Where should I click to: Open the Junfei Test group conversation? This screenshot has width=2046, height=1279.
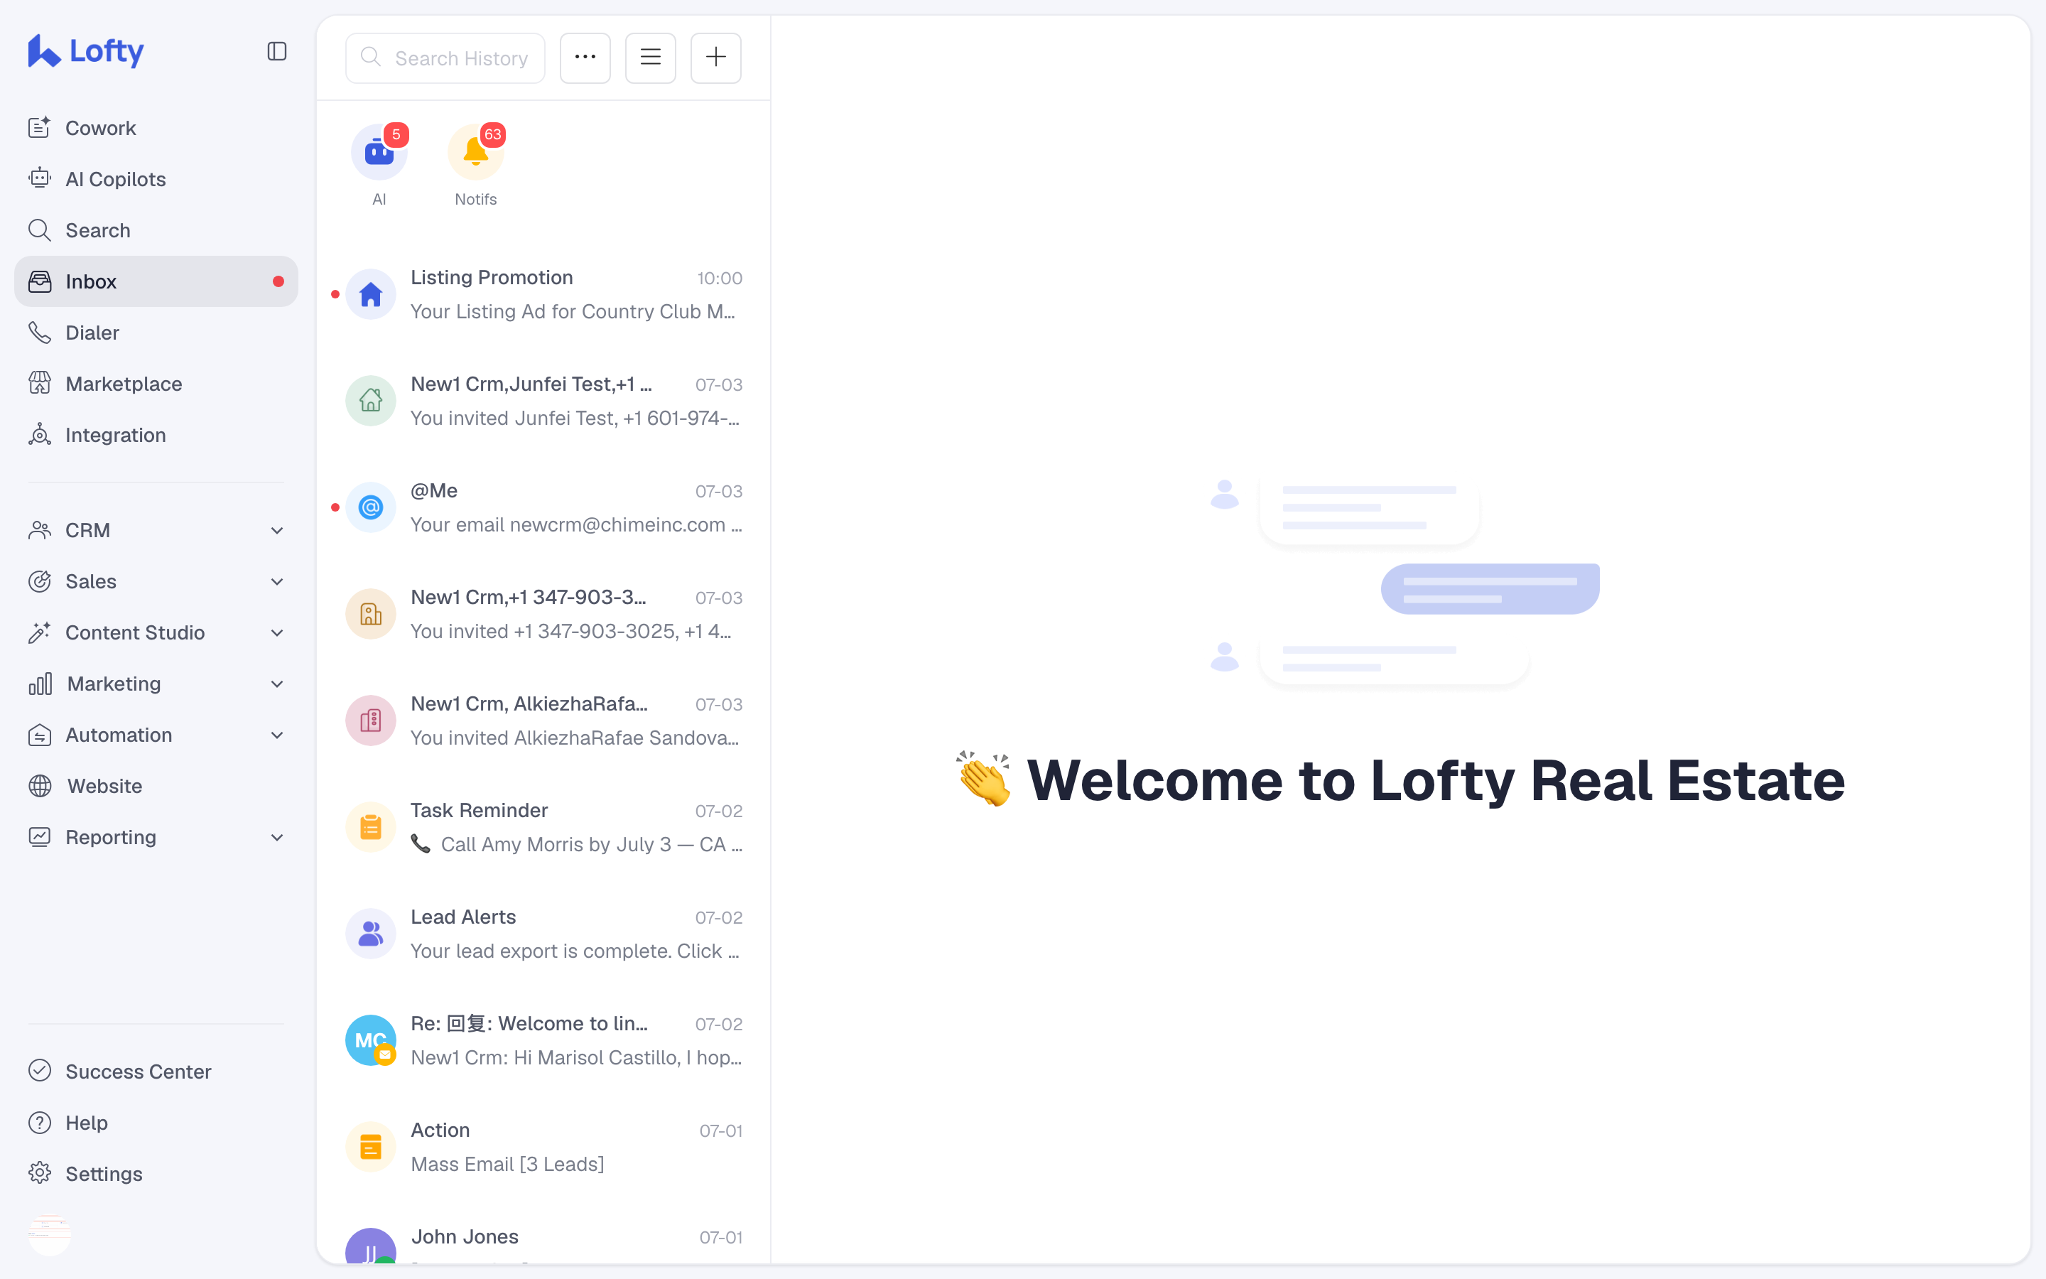tap(543, 401)
